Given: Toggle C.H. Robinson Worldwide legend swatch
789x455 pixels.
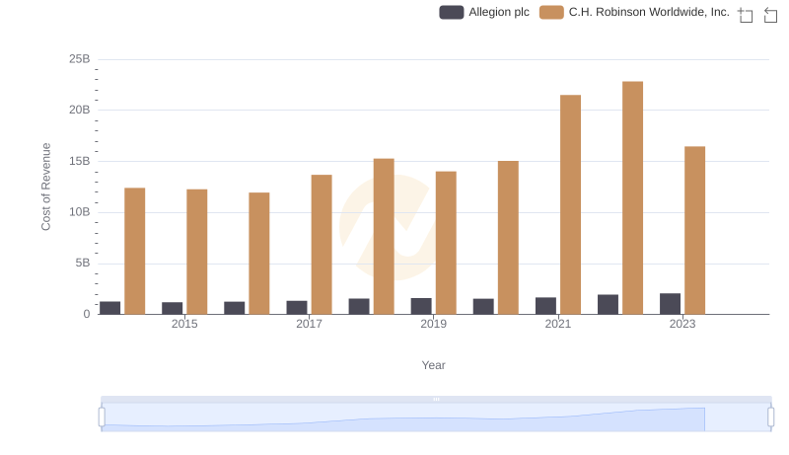Looking at the screenshot, I should (551, 12).
